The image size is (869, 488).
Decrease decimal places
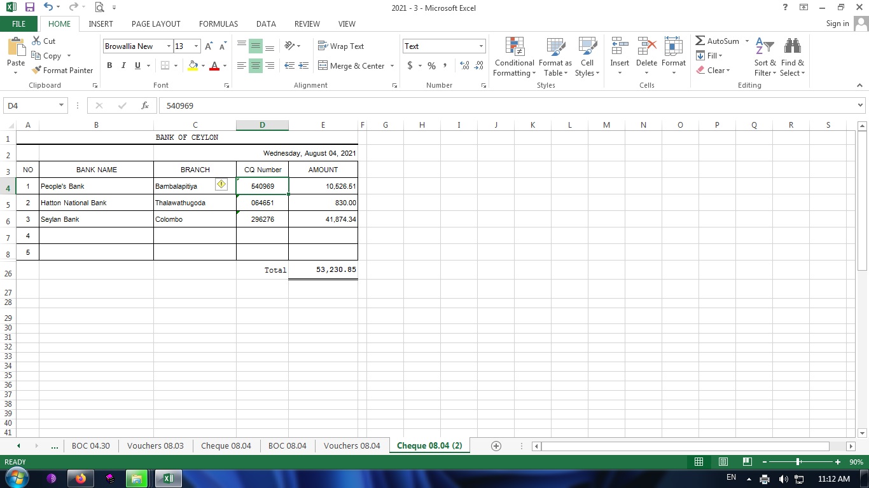479,65
